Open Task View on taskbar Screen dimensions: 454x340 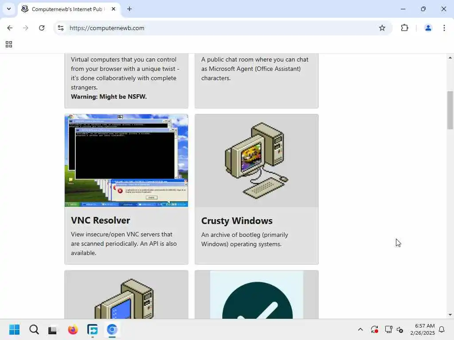coord(53,329)
